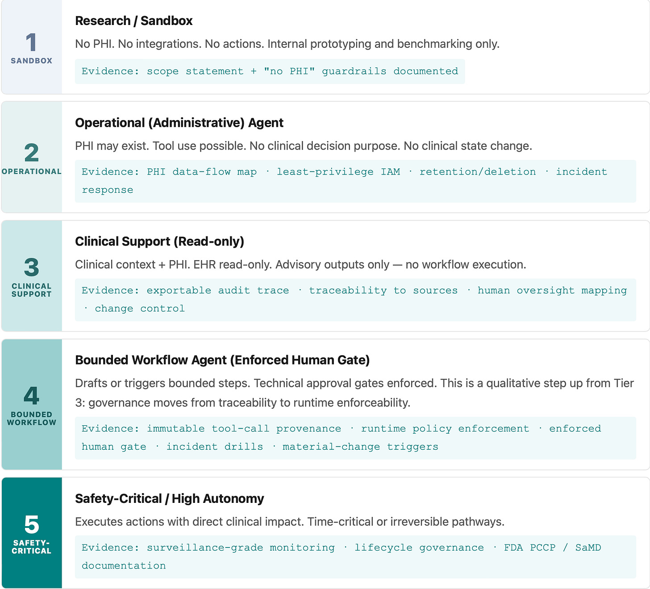Viewport: 650px width, 589px height.
Task: Click the 'No PHI. No integrations.' description
Action: pos(287,44)
